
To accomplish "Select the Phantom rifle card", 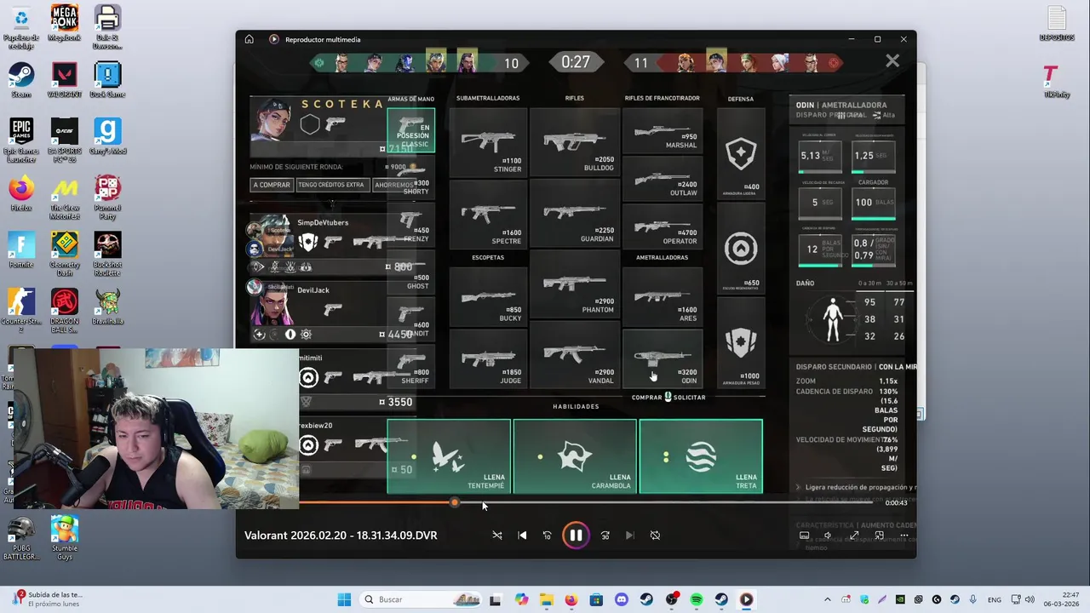I will (574, 285).
